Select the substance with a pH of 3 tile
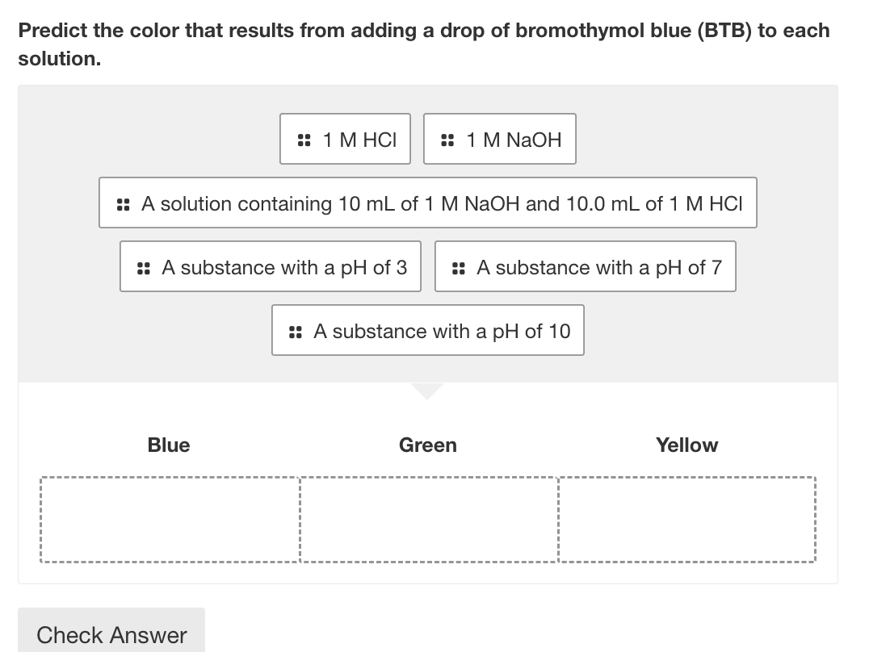 coord(270,266)
